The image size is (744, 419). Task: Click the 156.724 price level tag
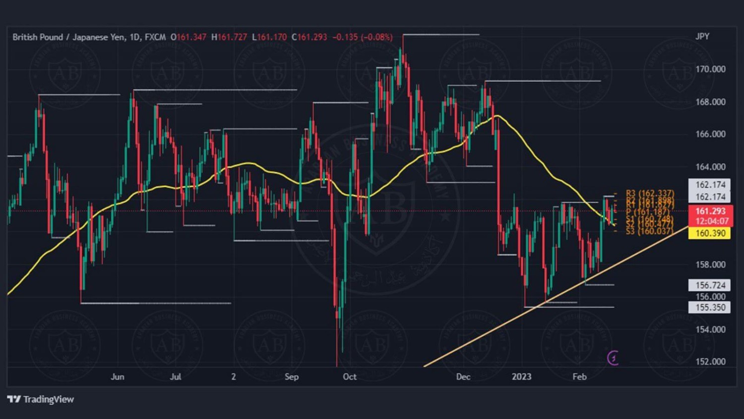point(710,285)
